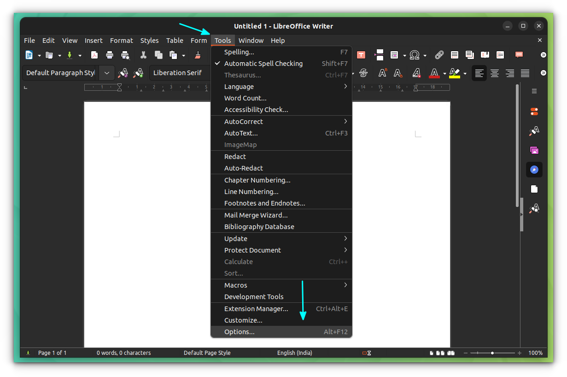Click the Paste clipboard icon
The height and width of the screenshot is (377, 567).
[174, 55]
